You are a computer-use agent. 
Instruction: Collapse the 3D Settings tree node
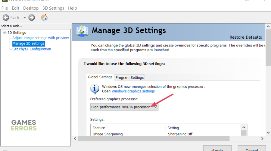pos(4,33)
